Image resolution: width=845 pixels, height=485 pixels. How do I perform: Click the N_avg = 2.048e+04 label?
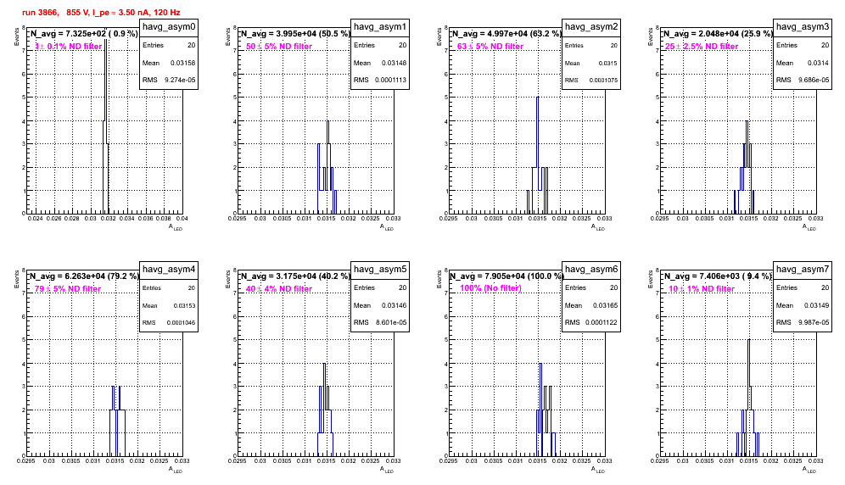click(717, 34)
